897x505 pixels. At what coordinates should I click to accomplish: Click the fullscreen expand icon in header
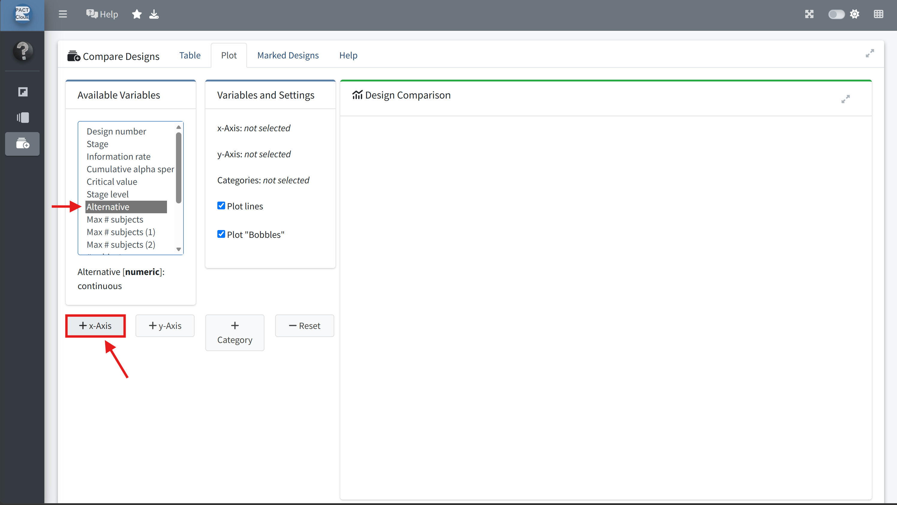tap(809, 14)
